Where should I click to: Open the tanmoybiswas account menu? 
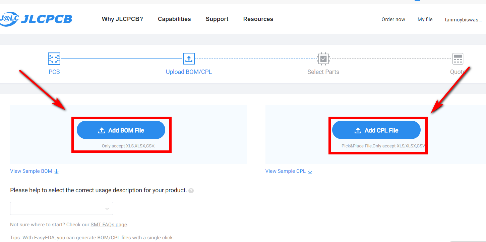tap(463, 20)
